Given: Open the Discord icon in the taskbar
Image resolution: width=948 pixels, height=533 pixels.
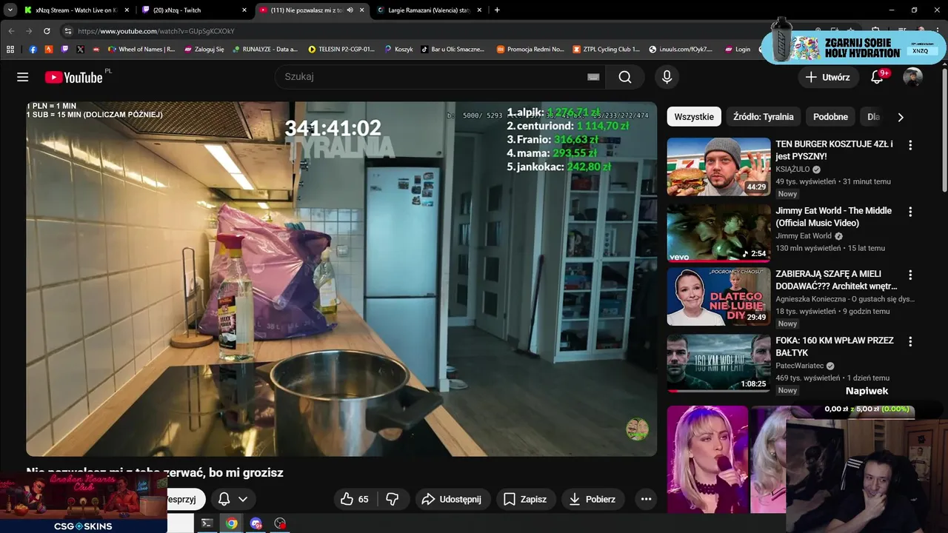Looking at the screenshot, I should coord(256,523).
